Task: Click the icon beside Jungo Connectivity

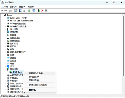Action: click(8, 18)
